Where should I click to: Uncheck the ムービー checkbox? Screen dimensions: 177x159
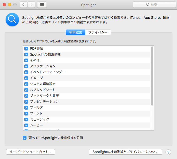coord(26,125)
